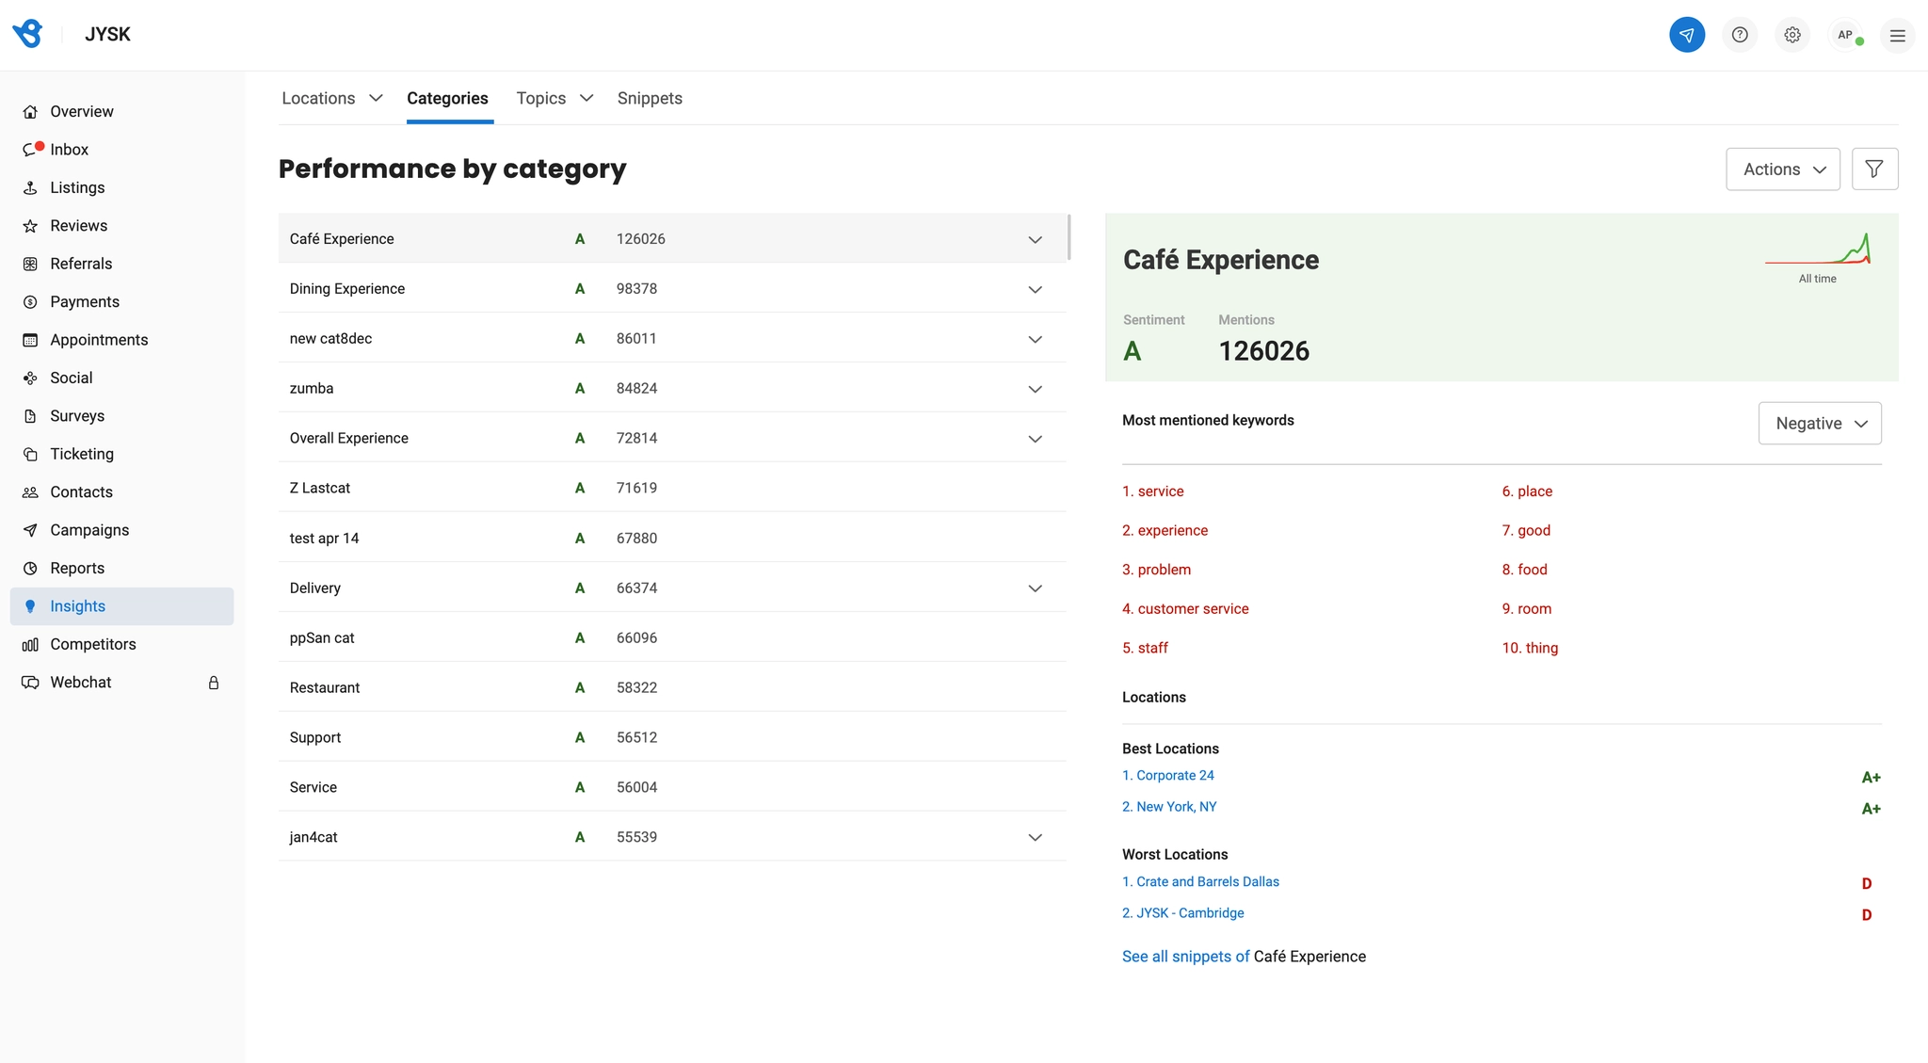The image size is (1928, 1063).
Task: Click the Ticketing tag icon
Action: coord(30,455)
